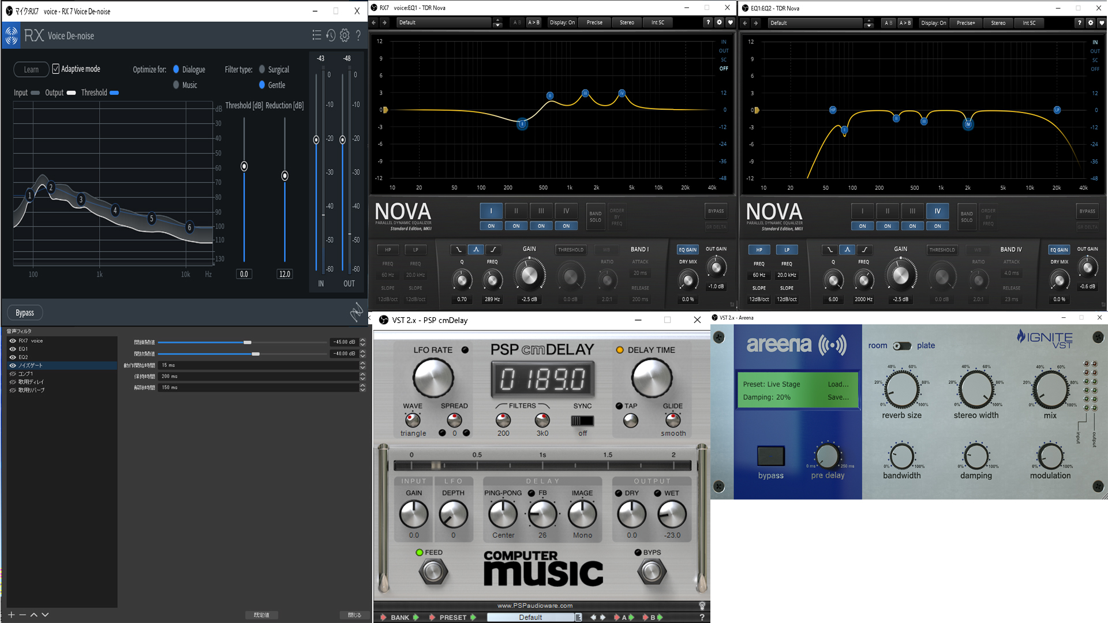Step -40.00 dB threshold value down

[x=362, y=356]
